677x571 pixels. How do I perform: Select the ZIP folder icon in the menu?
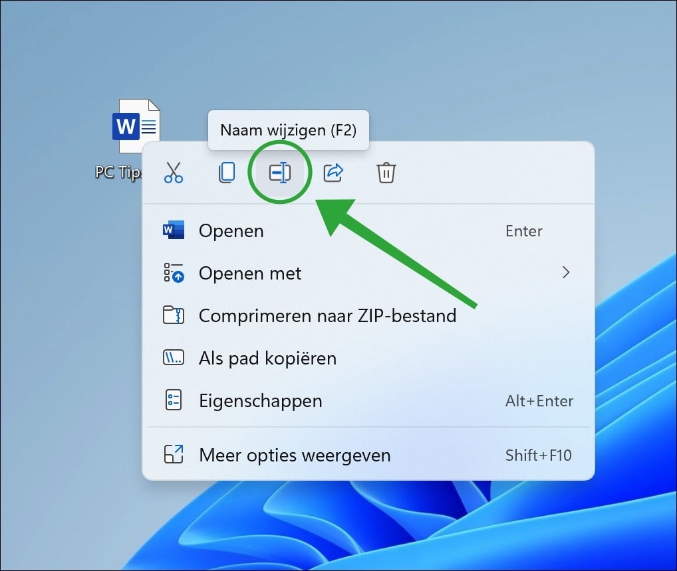[x=174, y=315]
